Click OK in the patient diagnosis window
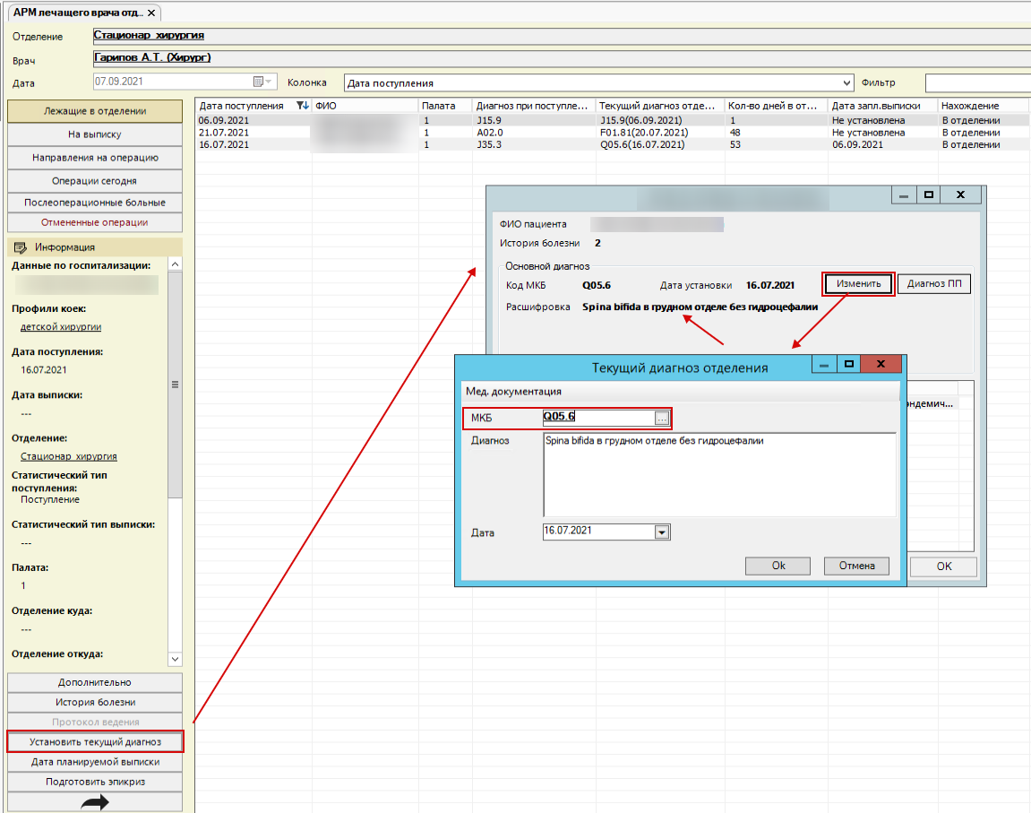Image resolution: width=1031 pixels, height=813 pixels. point(943,567)
